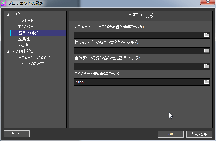Open セルマップの設定 page
Screen dimensions: 216x141
click(31, 64)
